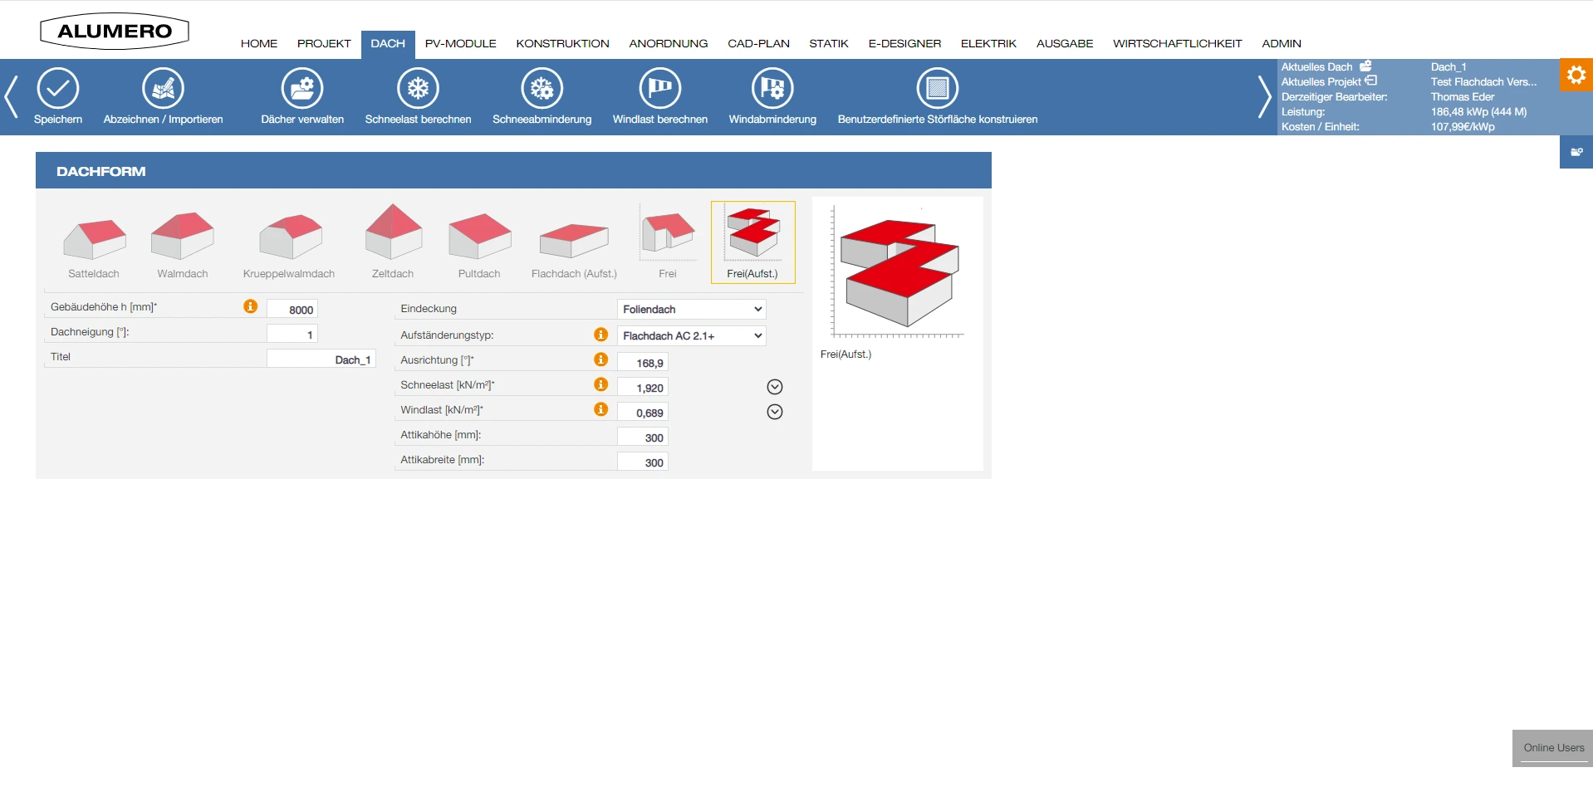Open Abzeichnen / Importieren tool
The width and height of the screenshot is (1593, 792).
[163, 89]
